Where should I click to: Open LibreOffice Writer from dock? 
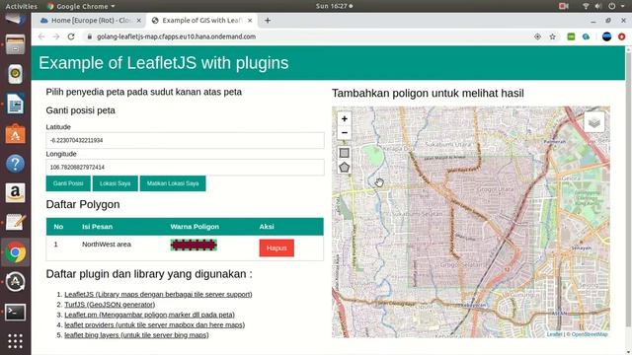click(x=16, y=104)
